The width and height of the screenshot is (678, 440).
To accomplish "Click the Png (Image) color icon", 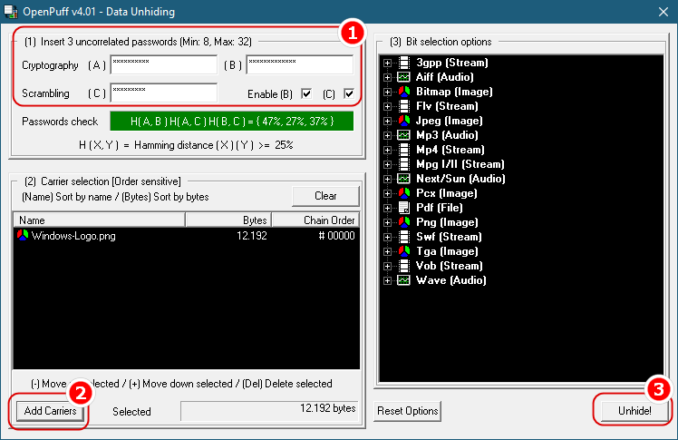I will coord(404,222).
